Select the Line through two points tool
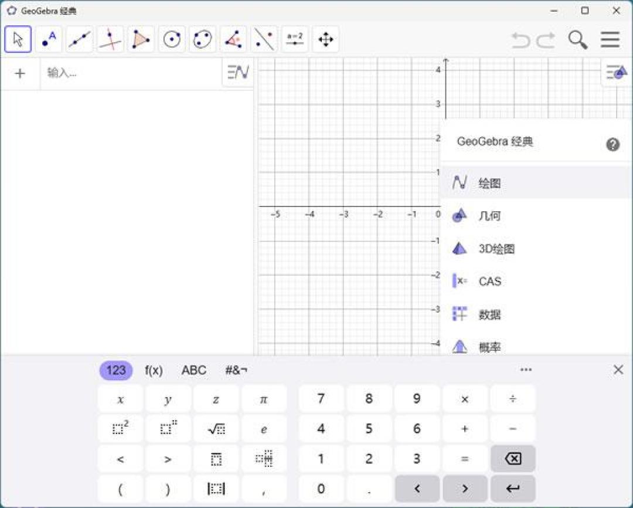 click(x=80, y=39)
